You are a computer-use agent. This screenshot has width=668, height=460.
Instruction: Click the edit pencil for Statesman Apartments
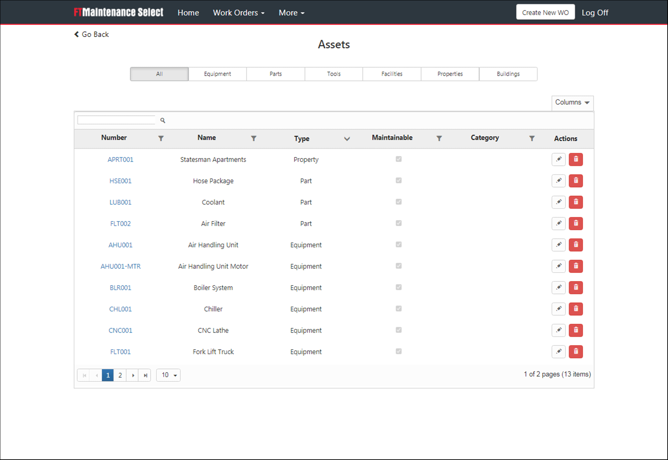pos(558,159)
